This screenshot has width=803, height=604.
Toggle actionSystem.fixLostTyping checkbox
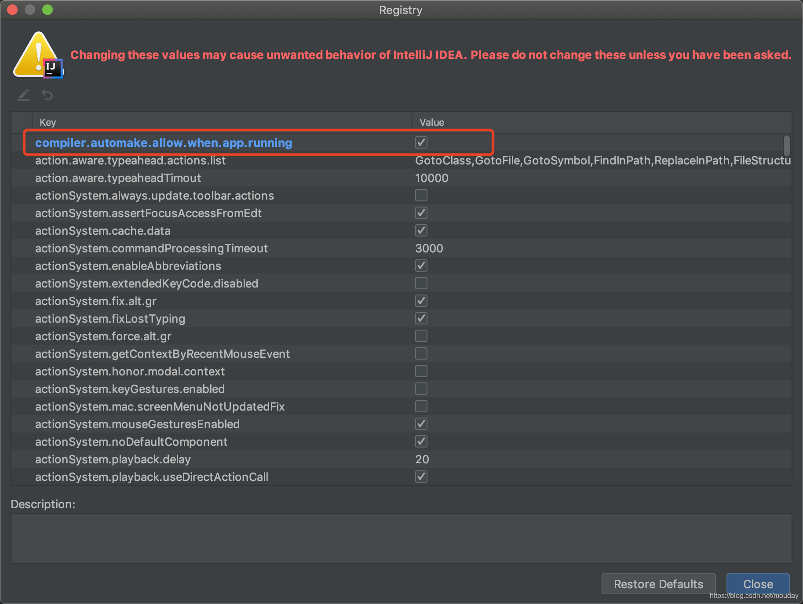pos(421,318)
